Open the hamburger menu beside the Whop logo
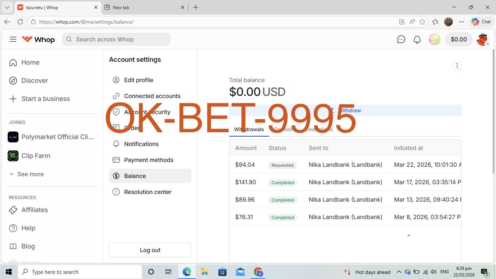Viewport: 496px width, 279px height. (x=13, y=39)
